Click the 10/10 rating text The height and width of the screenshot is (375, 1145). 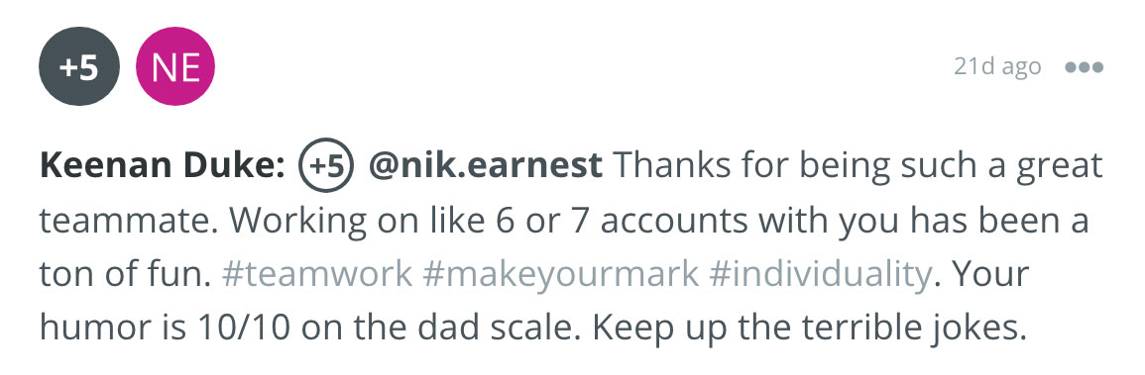pyautogui.click(x=244, y=329)
